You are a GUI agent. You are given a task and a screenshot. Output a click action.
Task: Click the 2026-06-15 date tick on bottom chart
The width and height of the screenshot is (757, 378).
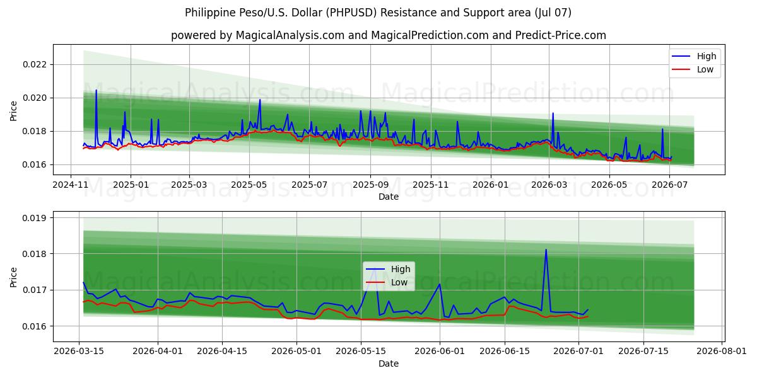point(505,352)
